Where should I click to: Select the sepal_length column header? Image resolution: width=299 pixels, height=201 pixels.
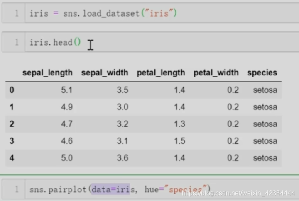pos(47,73)
